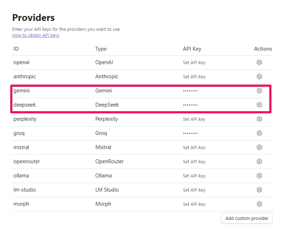287x233 pixels.
Task: Click the 'OpenAI' type cell
Action: pos(104,62)
